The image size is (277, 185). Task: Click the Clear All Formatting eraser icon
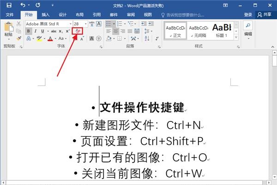[x=78, y=31]
